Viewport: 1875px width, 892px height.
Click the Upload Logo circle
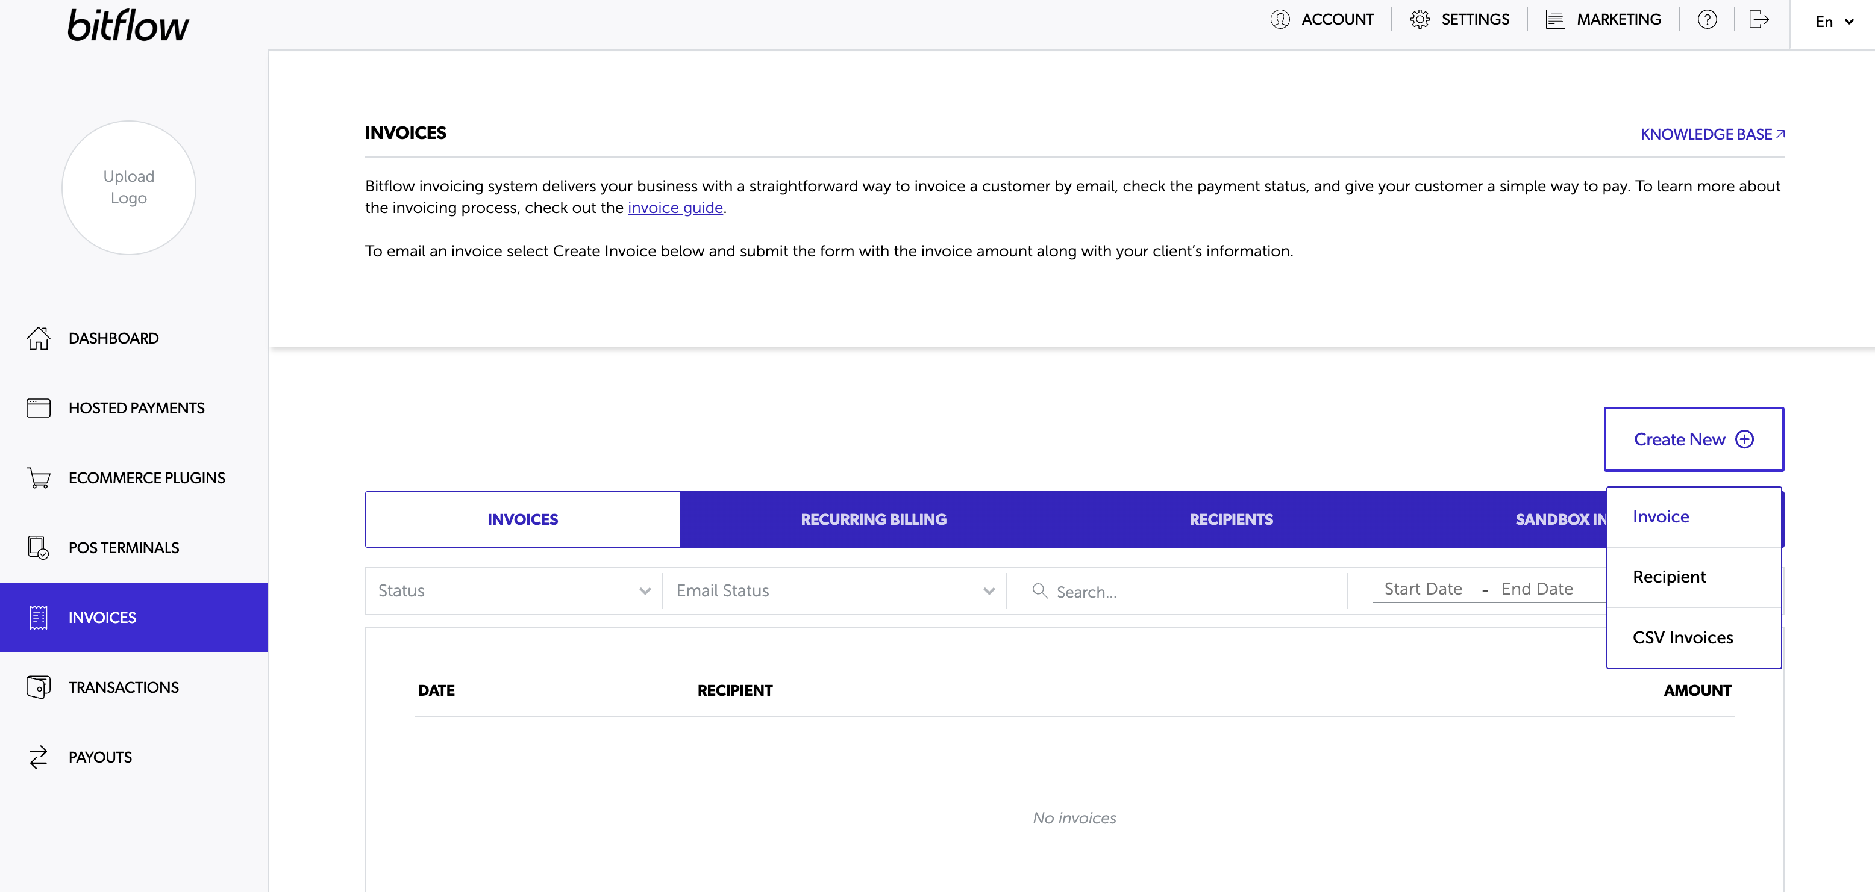point(129,188)
